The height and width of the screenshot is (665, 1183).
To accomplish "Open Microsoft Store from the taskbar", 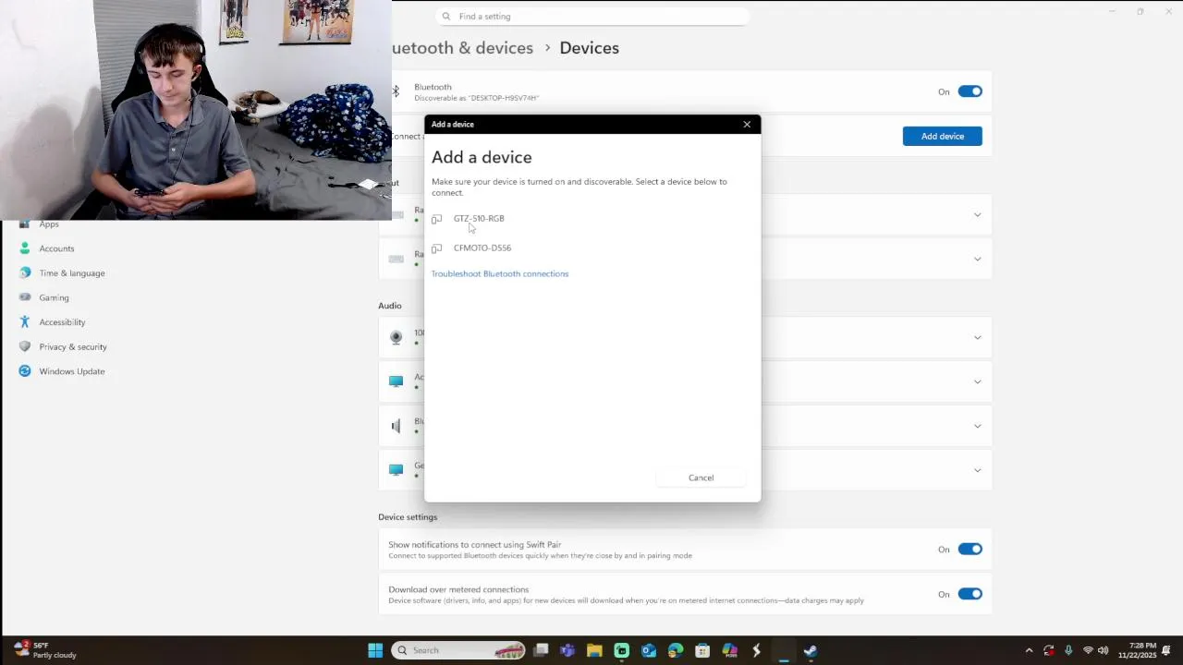I will [x=702, y=650].
